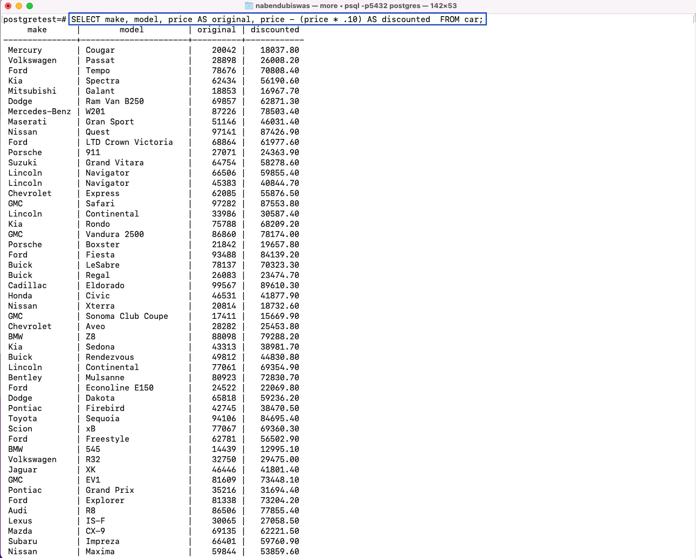Click 'Jaguar' in the make column

coord(23,470)
